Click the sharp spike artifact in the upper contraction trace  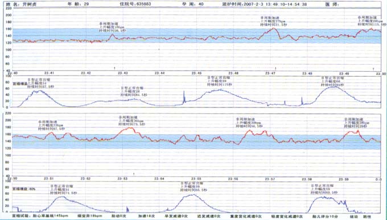(184, 97)
